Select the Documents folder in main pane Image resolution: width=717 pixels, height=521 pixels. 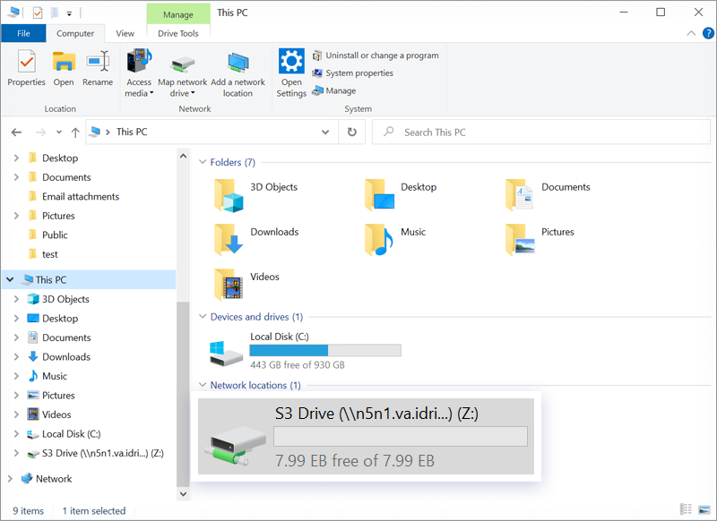coord(548,195)
